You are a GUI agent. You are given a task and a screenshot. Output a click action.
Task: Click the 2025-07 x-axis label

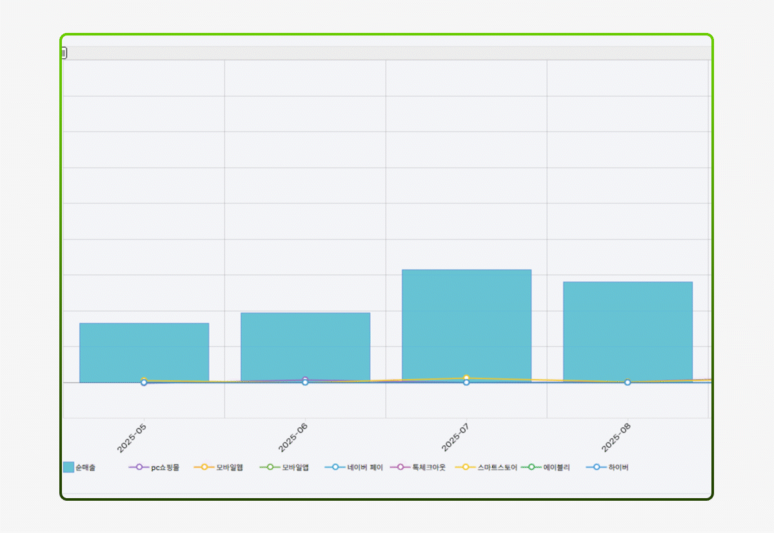point(455,438)
